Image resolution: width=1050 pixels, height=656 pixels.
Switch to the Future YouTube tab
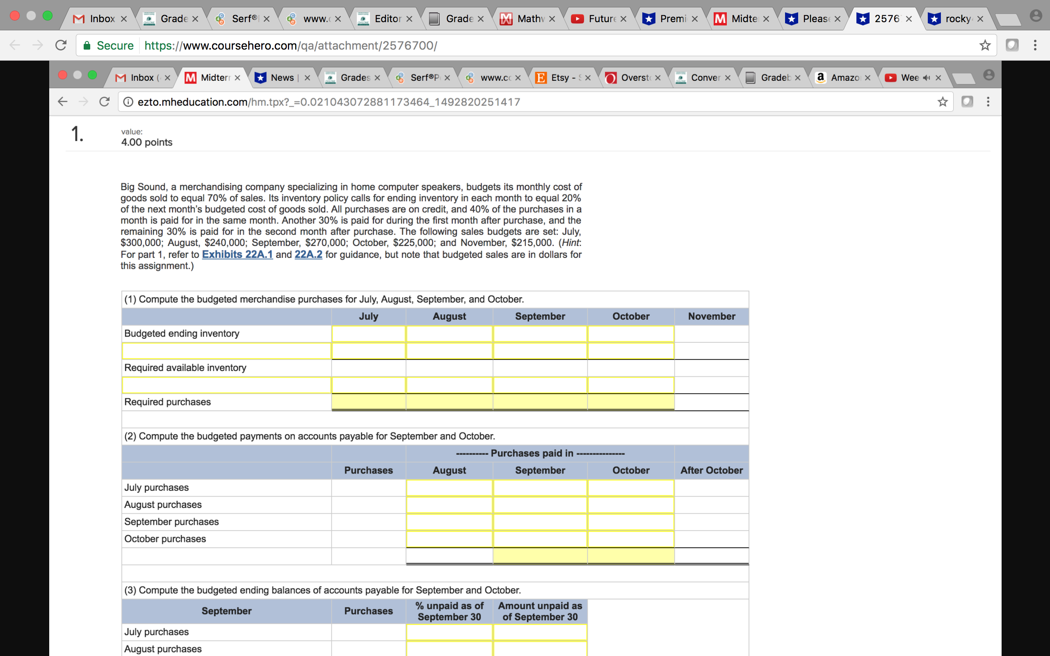click(601, 19)
